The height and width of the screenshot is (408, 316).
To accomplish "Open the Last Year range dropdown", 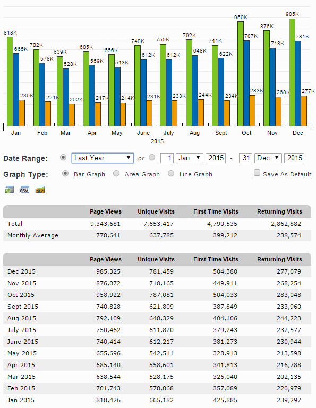I will (103, 158).
